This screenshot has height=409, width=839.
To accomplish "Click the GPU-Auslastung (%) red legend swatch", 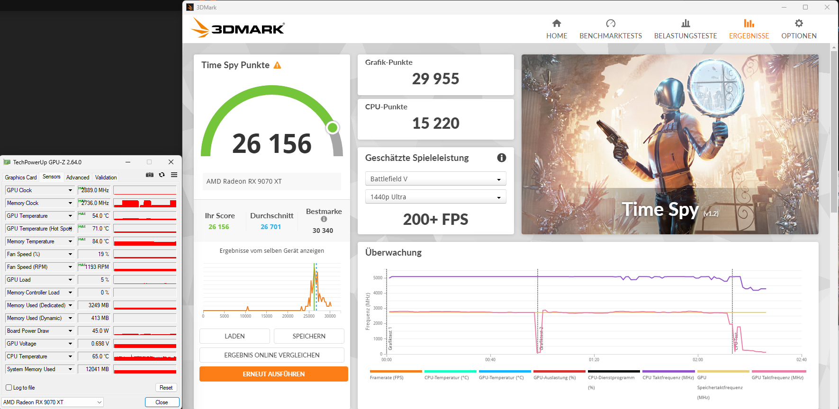I will tap(559, 371).
